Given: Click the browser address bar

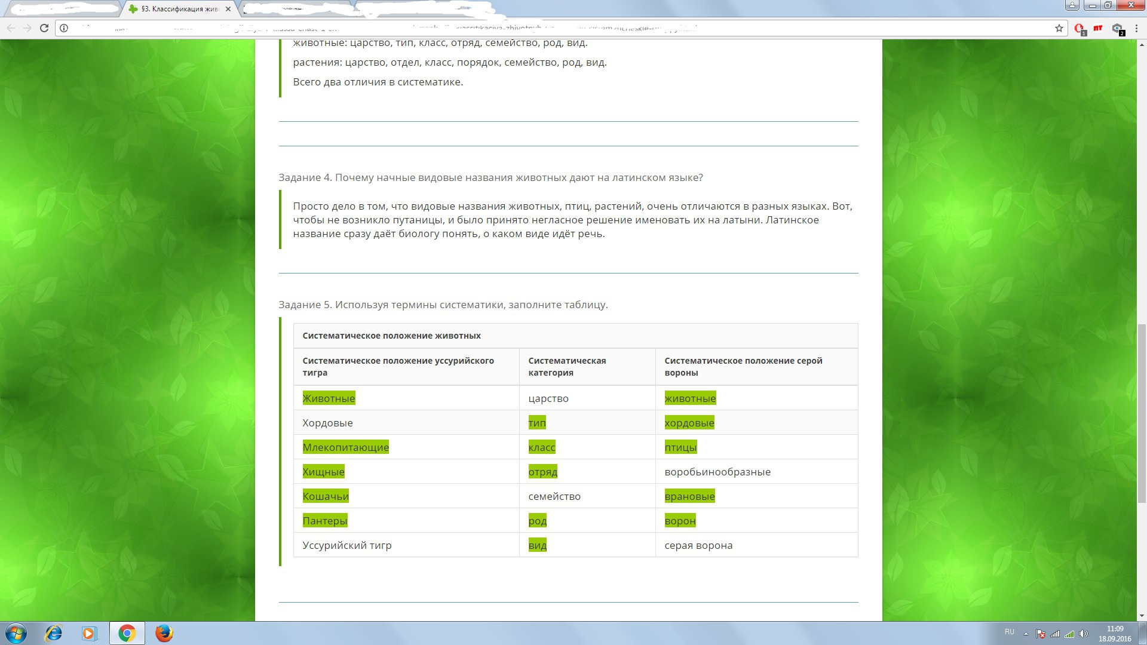Looking at the screenshot, I should click(x=538, y=28).
